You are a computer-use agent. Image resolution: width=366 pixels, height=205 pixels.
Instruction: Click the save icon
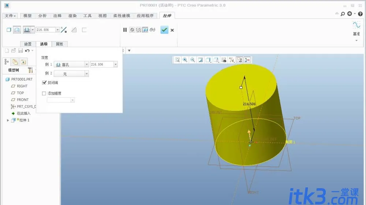pos(20,51)
